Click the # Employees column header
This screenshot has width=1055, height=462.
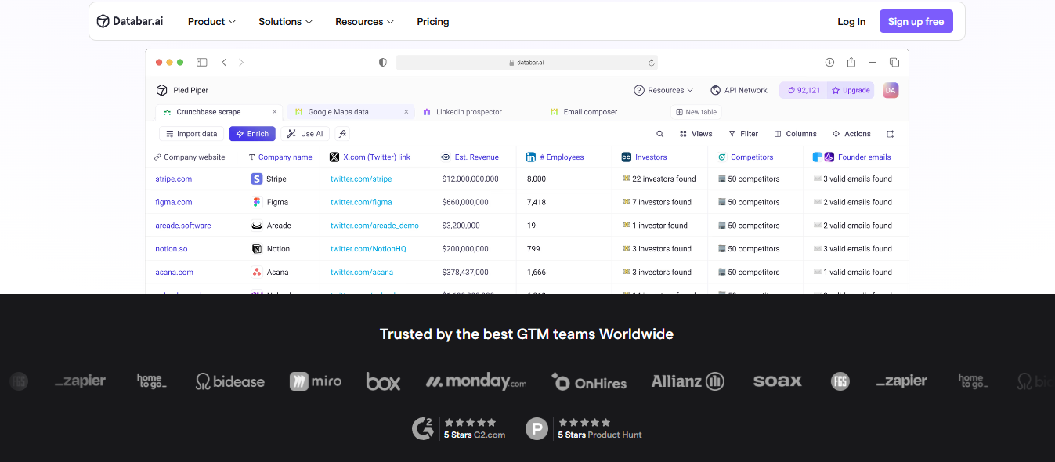(555, 157)
